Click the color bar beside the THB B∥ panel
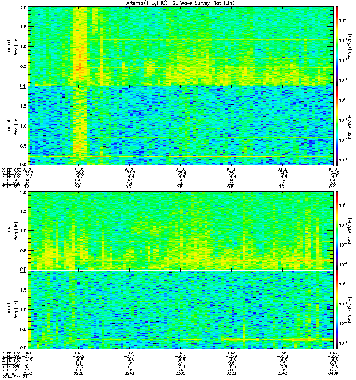Image resolution: width=356 pixels, height=380 pixels. [x=337, y=126]
